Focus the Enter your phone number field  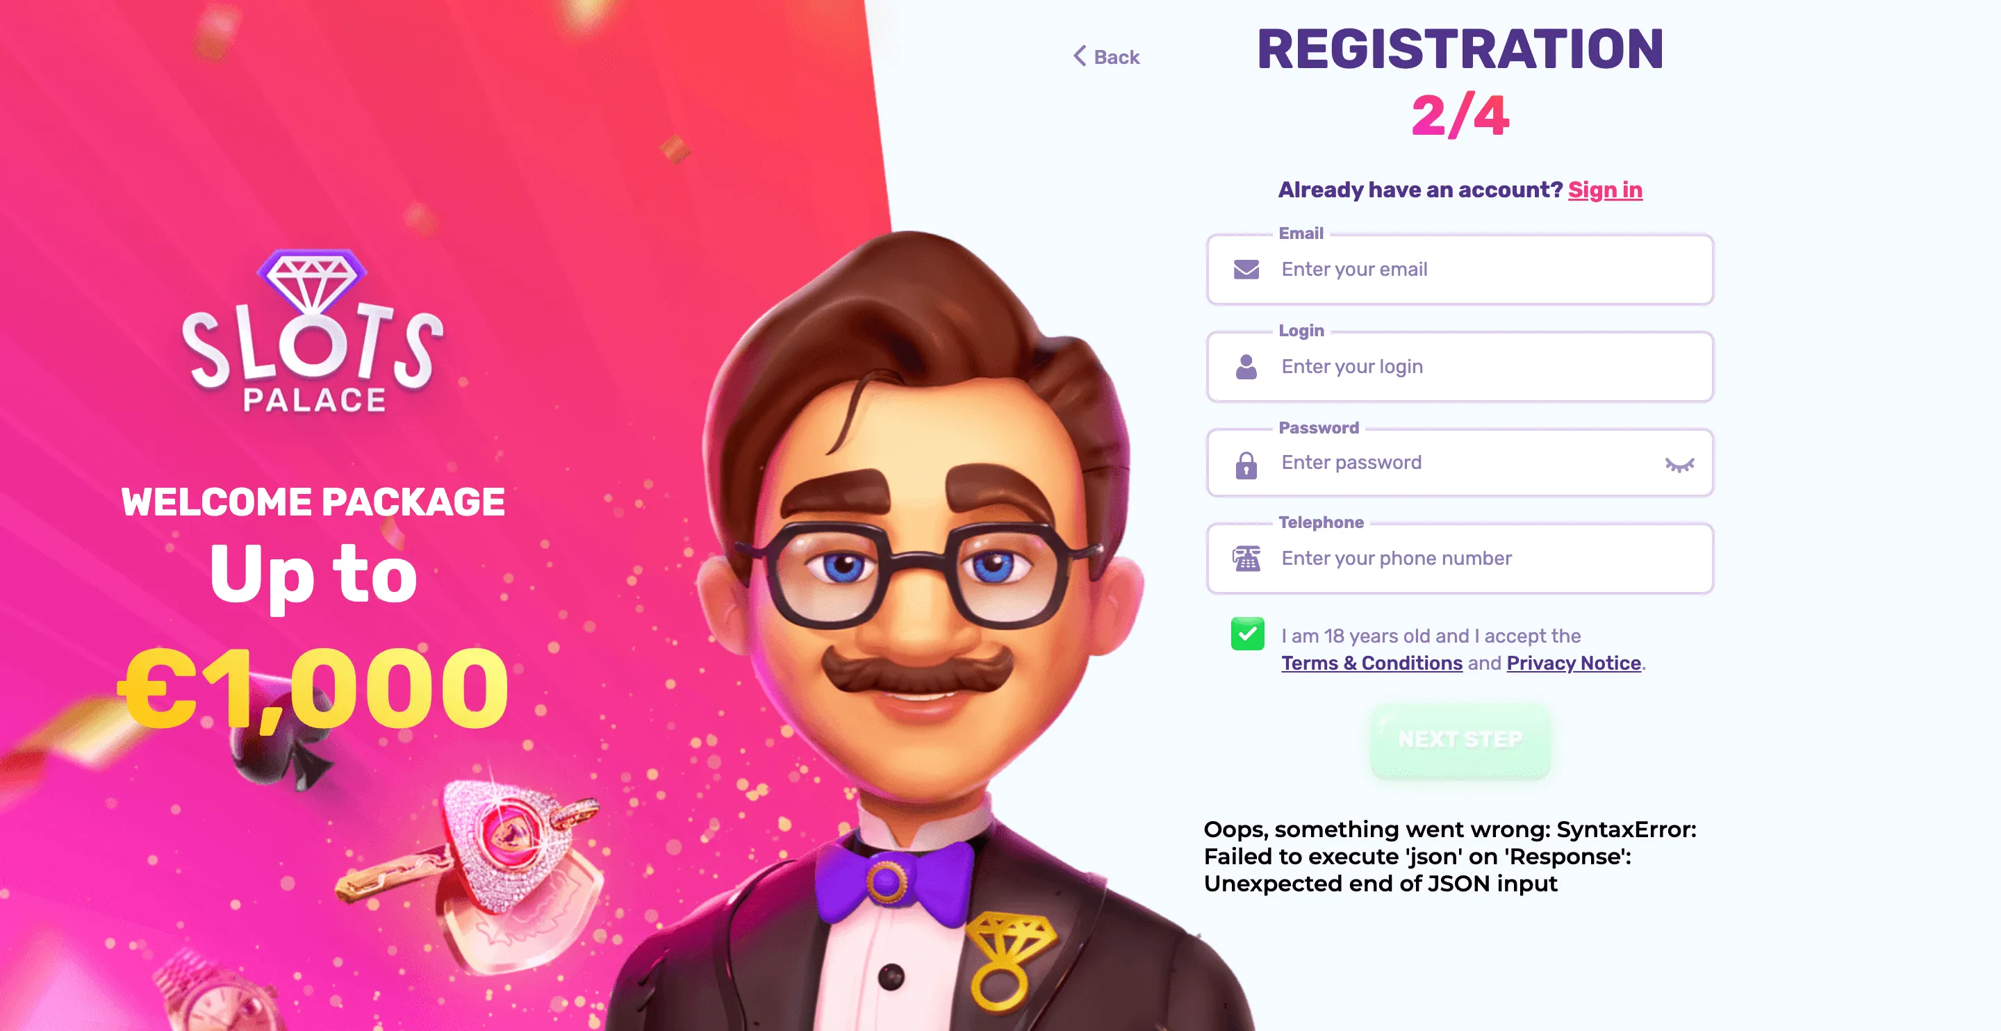(x=1460, y=559)
